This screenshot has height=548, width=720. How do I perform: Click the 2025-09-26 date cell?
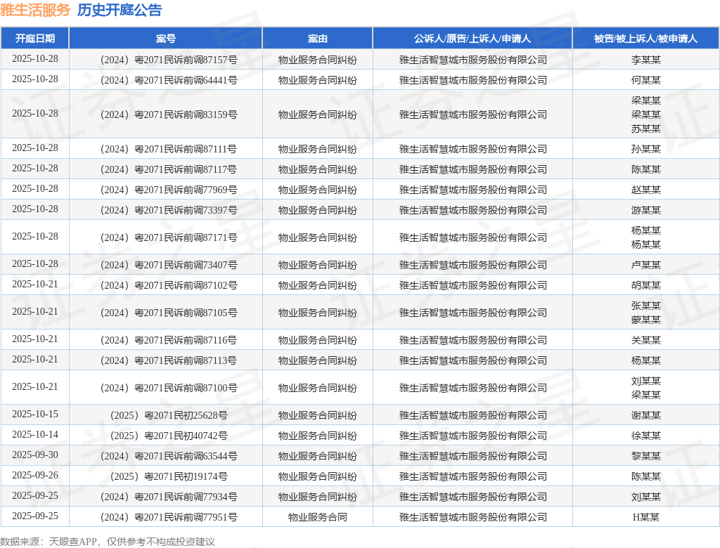pos(35,475)
